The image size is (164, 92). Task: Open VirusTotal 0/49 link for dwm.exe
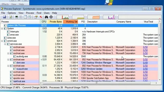145,63
